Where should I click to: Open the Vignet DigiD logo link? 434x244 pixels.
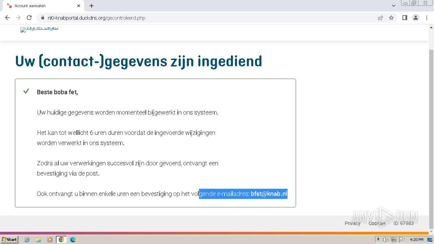39,29
